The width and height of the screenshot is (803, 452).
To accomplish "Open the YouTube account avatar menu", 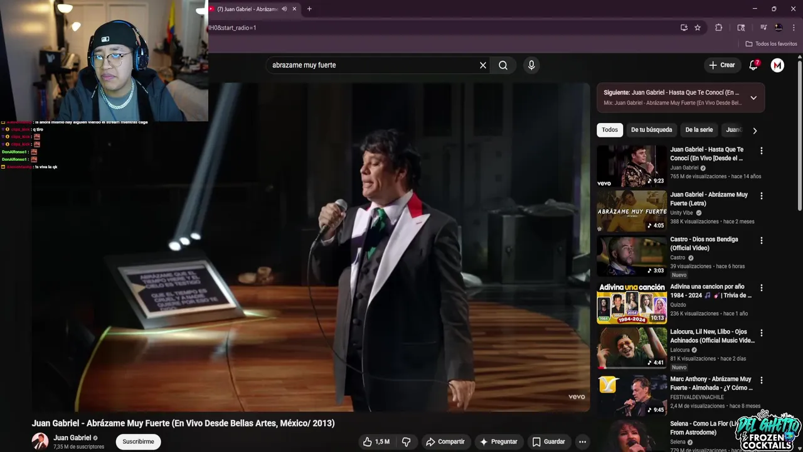I will tap(777, 65).
